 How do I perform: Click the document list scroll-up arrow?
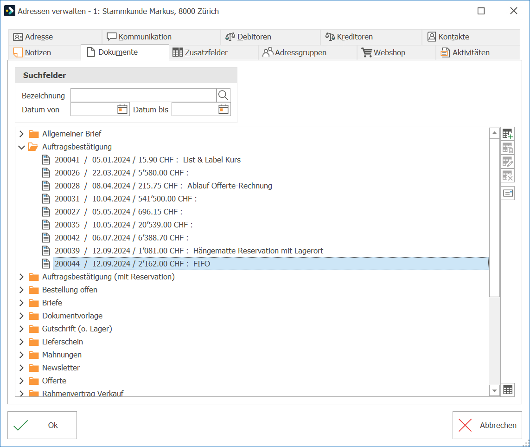[494, 133]
